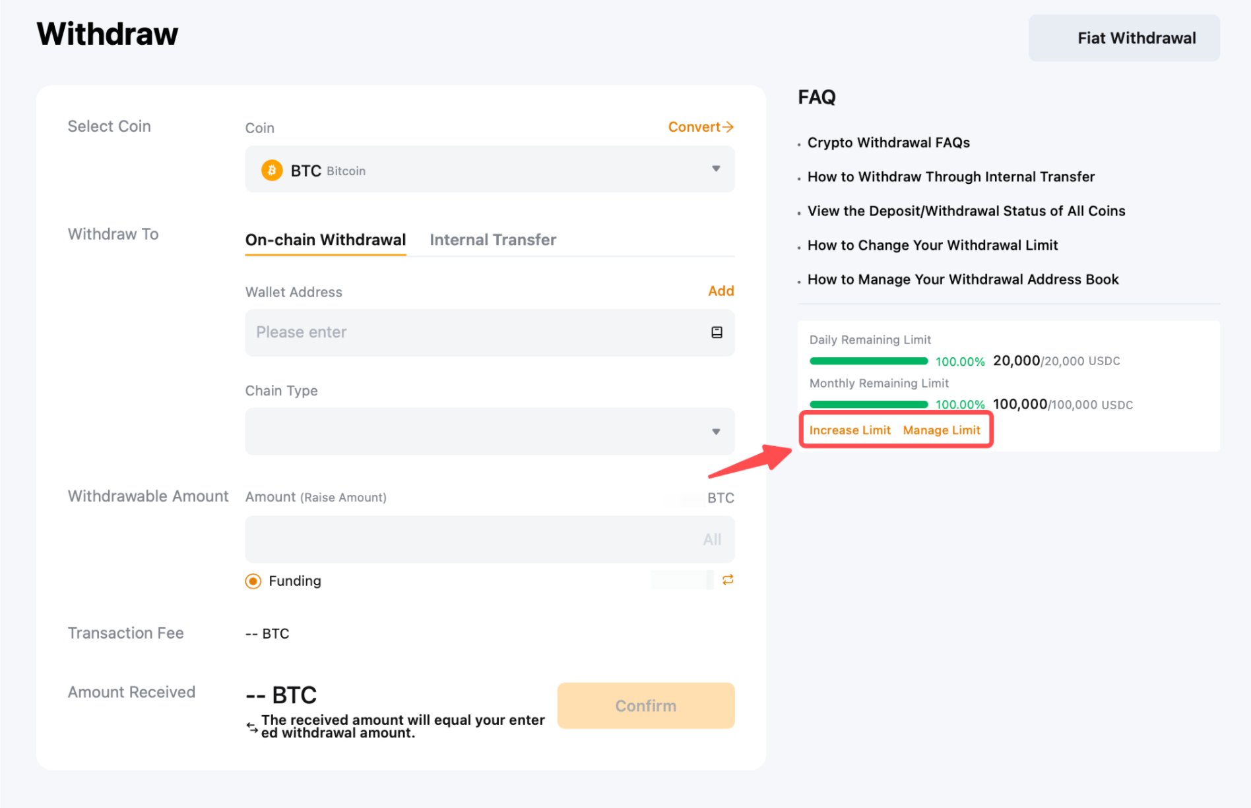Screen dimensions: 1251x808
Task: Click the Monthly Remaining Limit progress bar
Action: (x=868, y=404)
